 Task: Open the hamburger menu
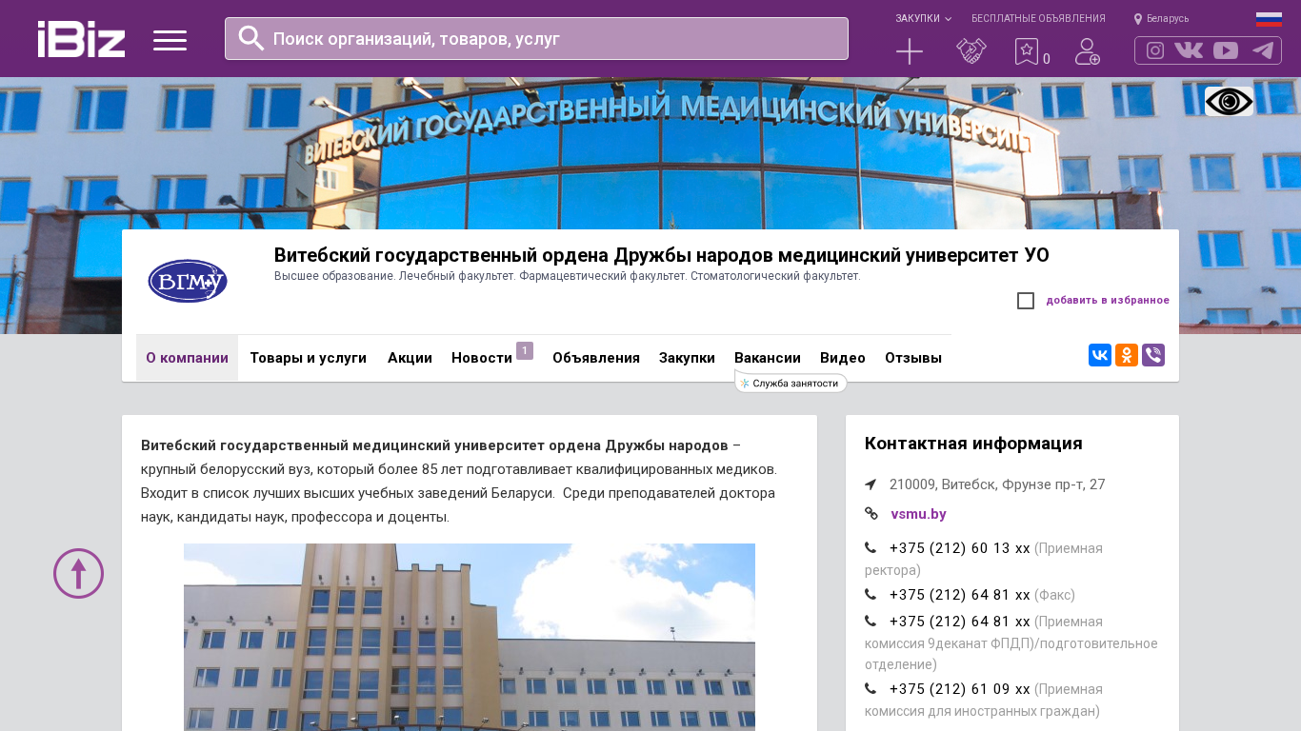(x=170, y=40)
